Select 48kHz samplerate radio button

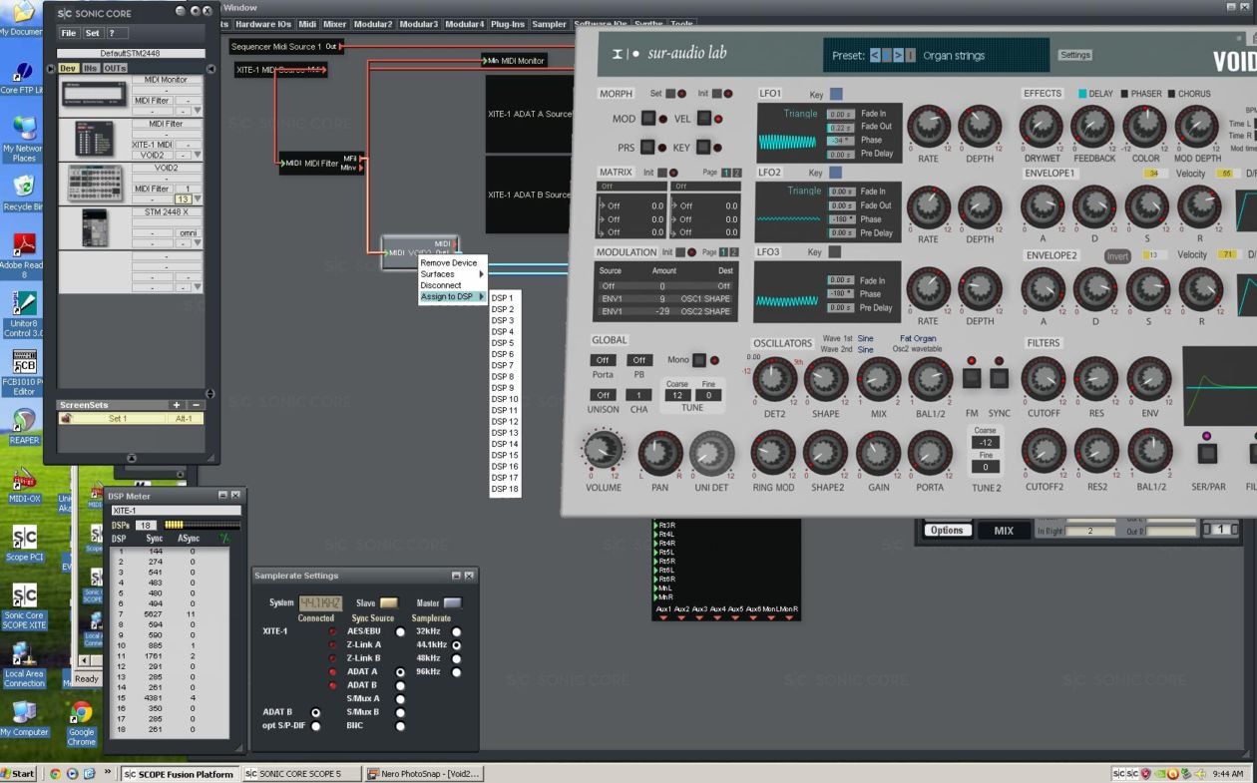pos(457,659)
